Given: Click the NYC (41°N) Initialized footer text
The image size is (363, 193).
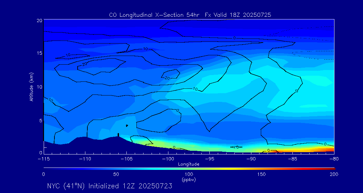Looking at the screenshot, I should (x=110, y=186).
